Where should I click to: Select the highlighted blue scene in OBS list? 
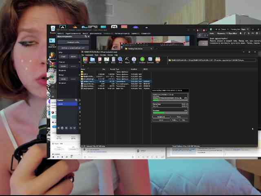[67, 104]
